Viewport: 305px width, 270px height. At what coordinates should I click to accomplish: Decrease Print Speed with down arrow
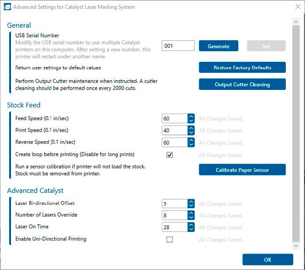[x=191, y=133]
